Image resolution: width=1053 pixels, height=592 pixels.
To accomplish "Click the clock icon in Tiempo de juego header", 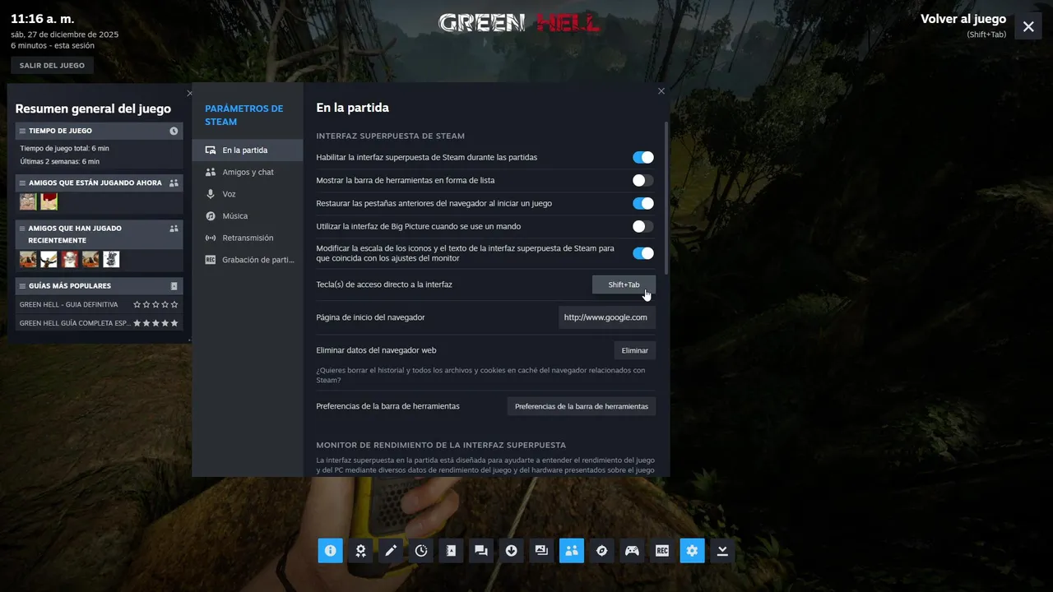I will click(x=174, y=131).
